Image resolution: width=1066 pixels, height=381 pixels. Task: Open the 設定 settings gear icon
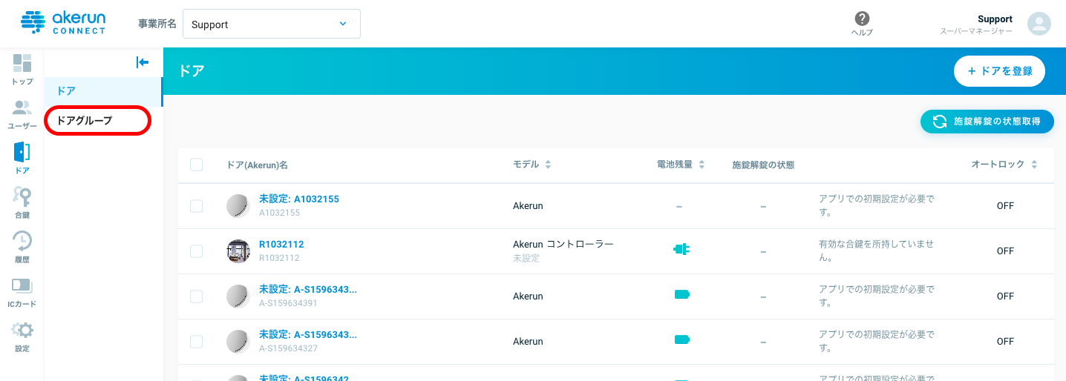(22, 330)
